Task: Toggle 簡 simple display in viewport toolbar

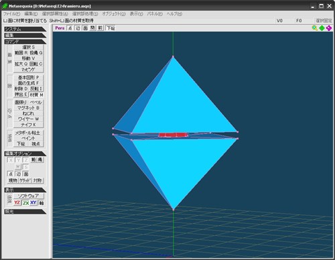Action: [x=92, y=27]
